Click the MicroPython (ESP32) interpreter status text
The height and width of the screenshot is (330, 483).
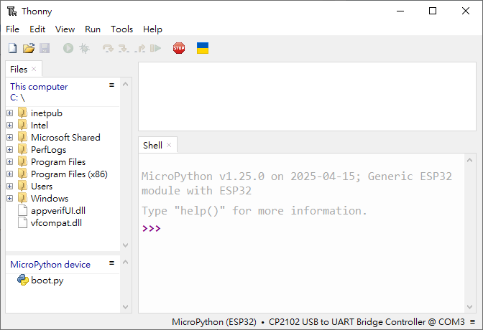coord(214,321)
